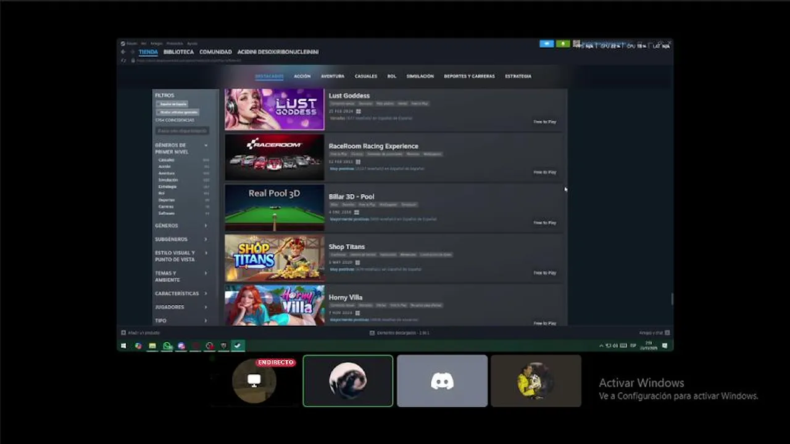
Task: Click the green Steam header button
Action: (x=563, y=44)
